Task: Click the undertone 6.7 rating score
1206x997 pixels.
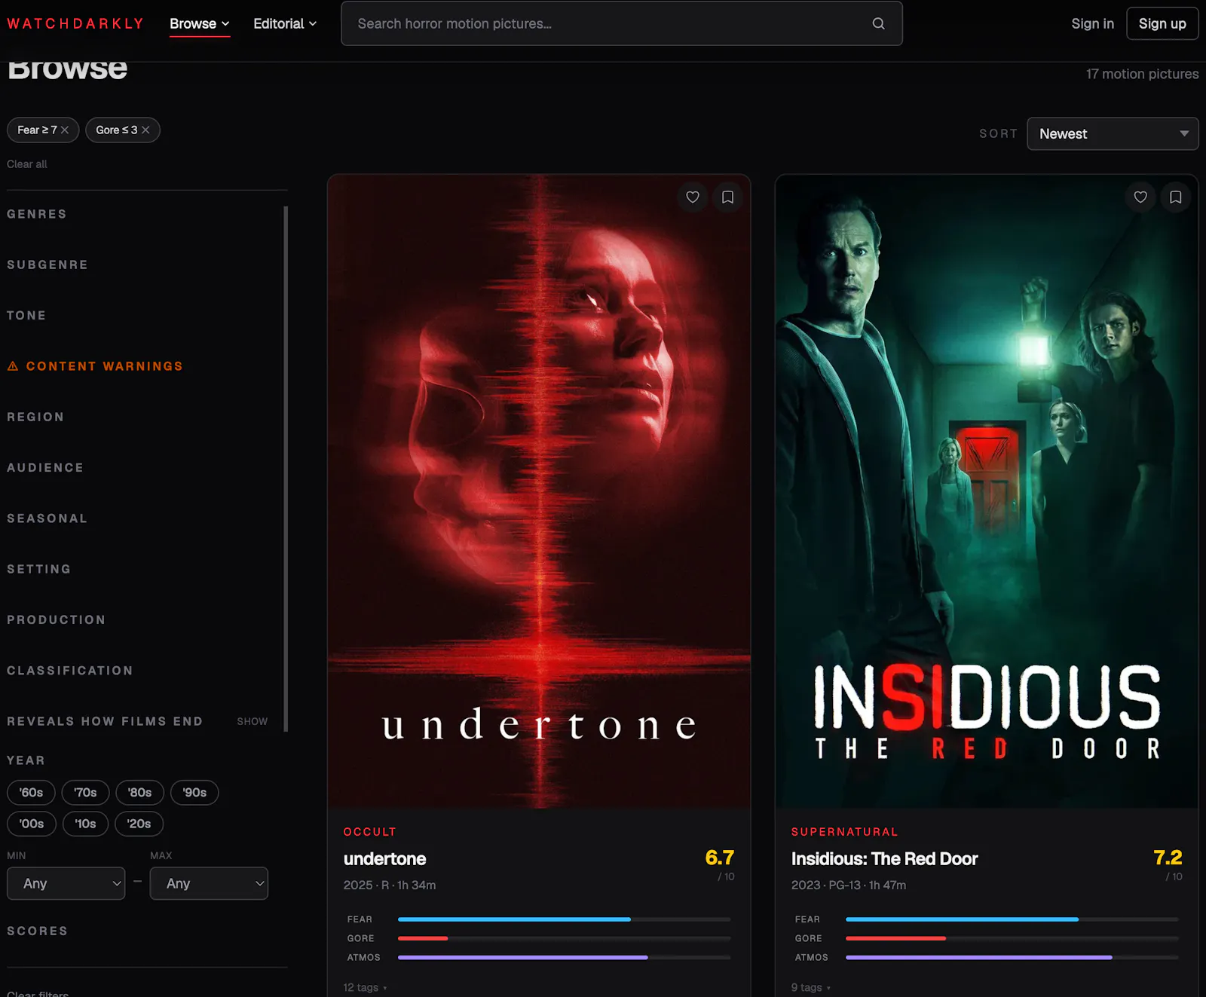Action: (x=719, y=858)
